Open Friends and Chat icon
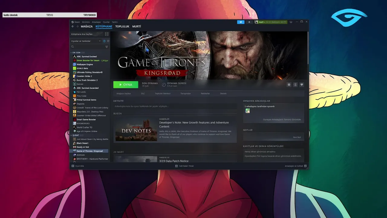 click(x=305, y=166)
